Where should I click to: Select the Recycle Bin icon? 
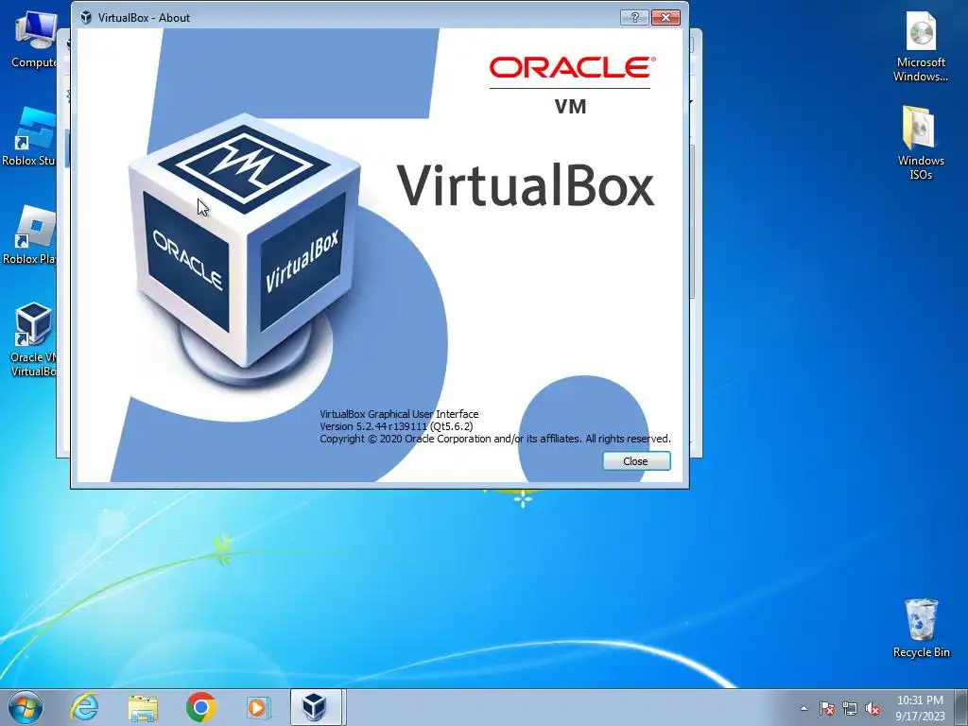point(921,628)
